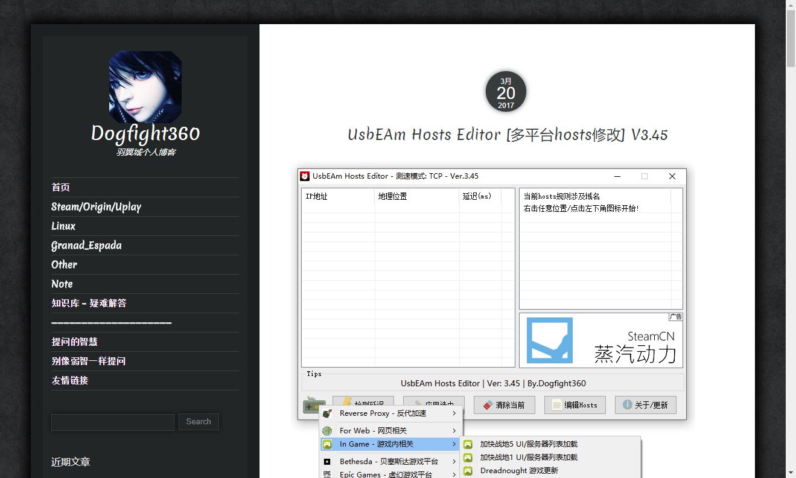Click the SteamCN 蒸汽动力 ad banner
Image resolution: width=796 pixels, height=478 pixels.
601,340
